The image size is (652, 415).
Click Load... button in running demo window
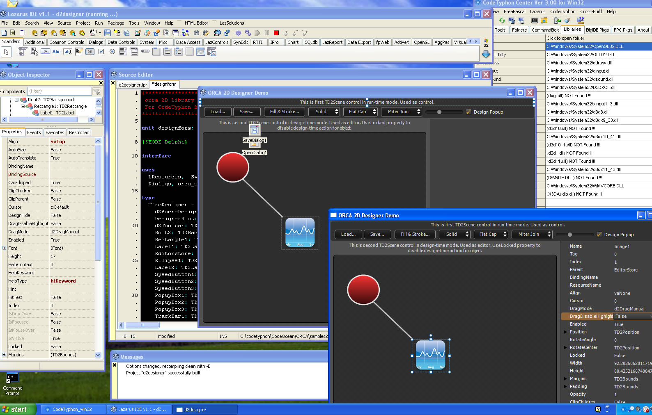[x=348, y=234]
